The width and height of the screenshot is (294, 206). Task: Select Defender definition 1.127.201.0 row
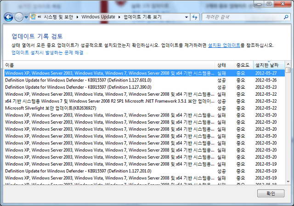pyautogui.click(x=144, y=171)
